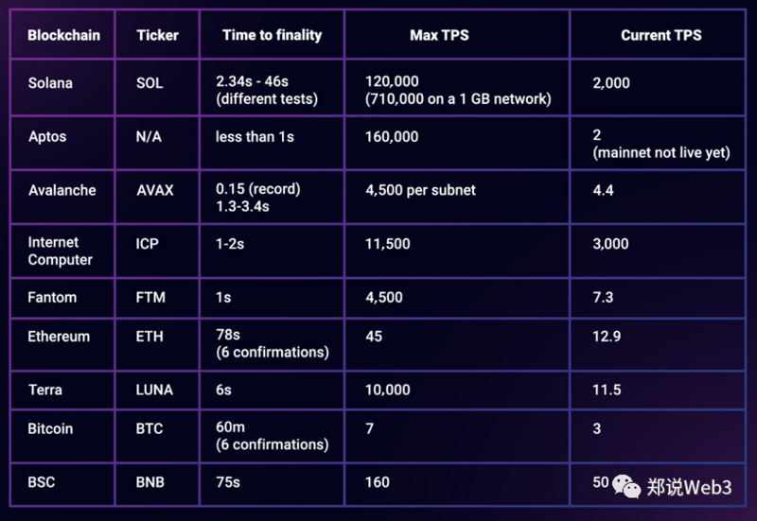
Task: Click the Max TPS column header
Action: (439, 35)
